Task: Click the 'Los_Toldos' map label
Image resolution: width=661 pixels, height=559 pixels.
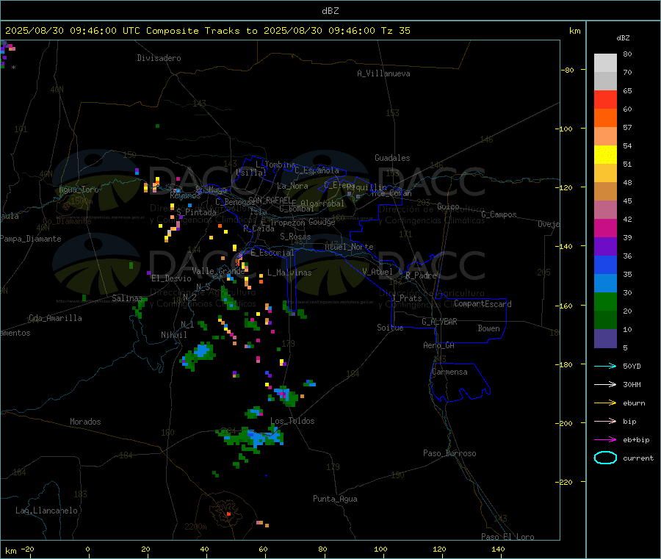Action: 292,421
